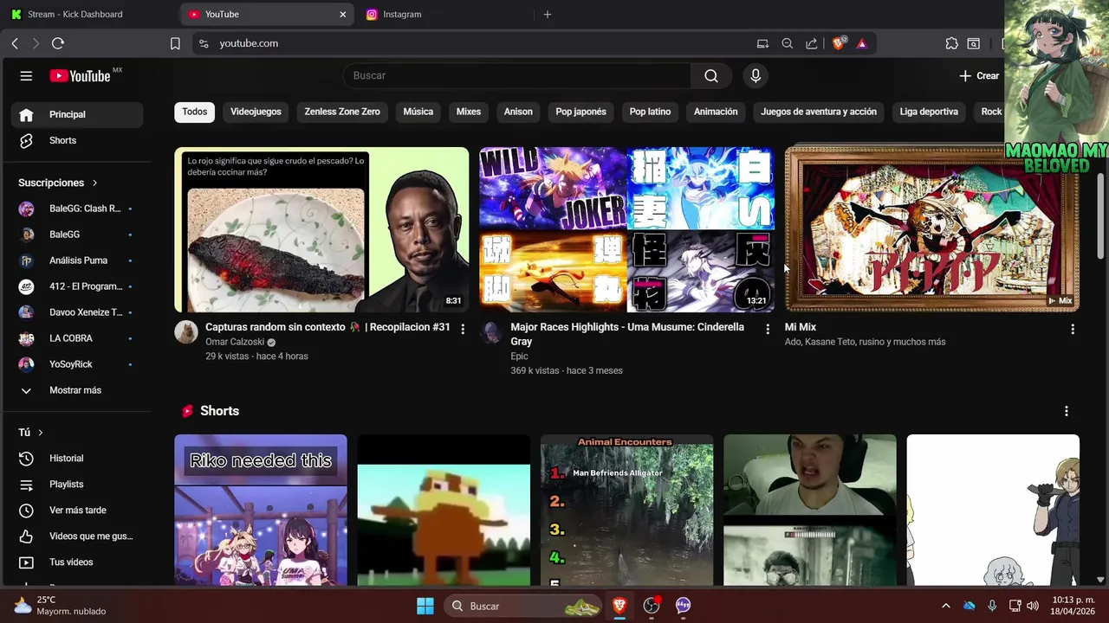Select the Animación filter chip
Viewport: 1109px width, 623px height.
click(x=716, y=112)
